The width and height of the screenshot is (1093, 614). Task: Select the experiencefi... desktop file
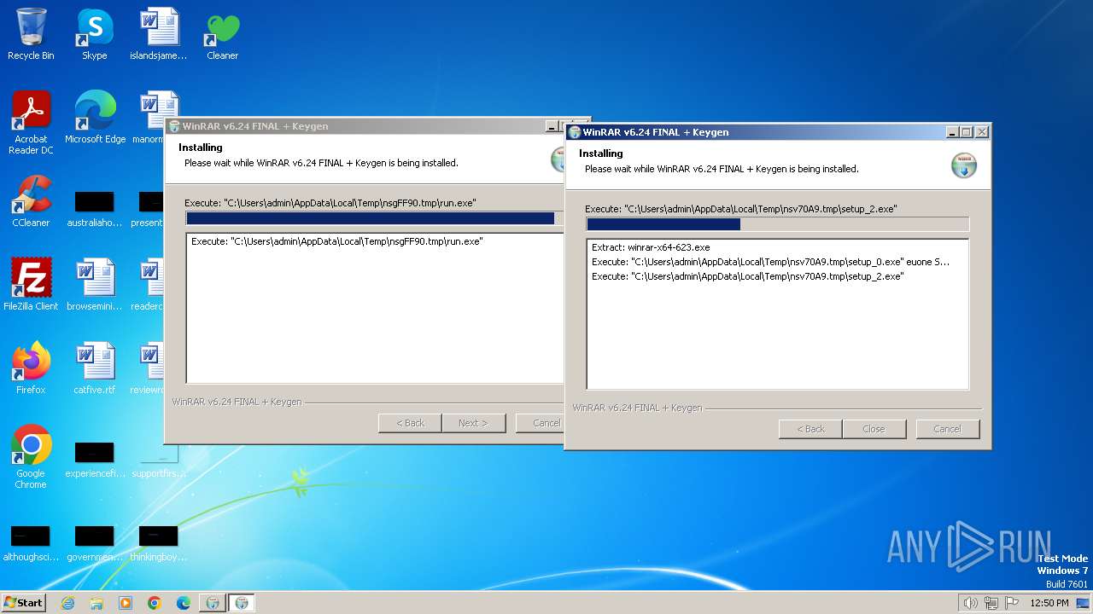pyautogui.click(x=95, y=460)
